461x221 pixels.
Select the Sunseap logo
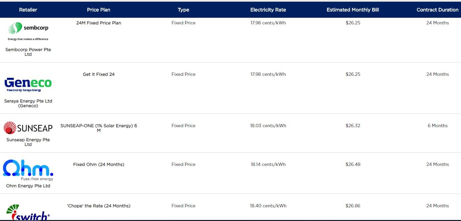[28, 128]
